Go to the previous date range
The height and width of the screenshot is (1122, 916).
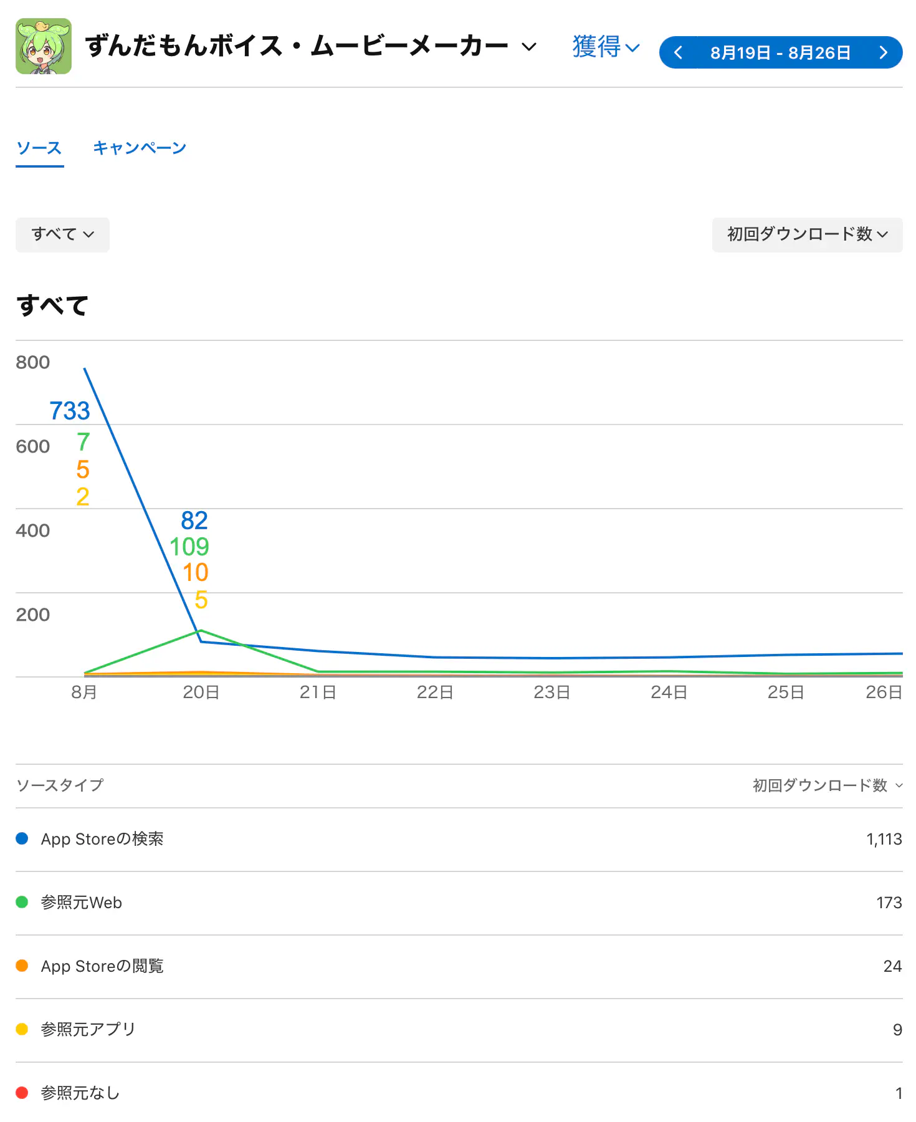pos(678,52)
